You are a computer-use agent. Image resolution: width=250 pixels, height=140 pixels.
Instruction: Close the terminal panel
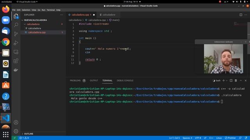(x=246, y=80)
